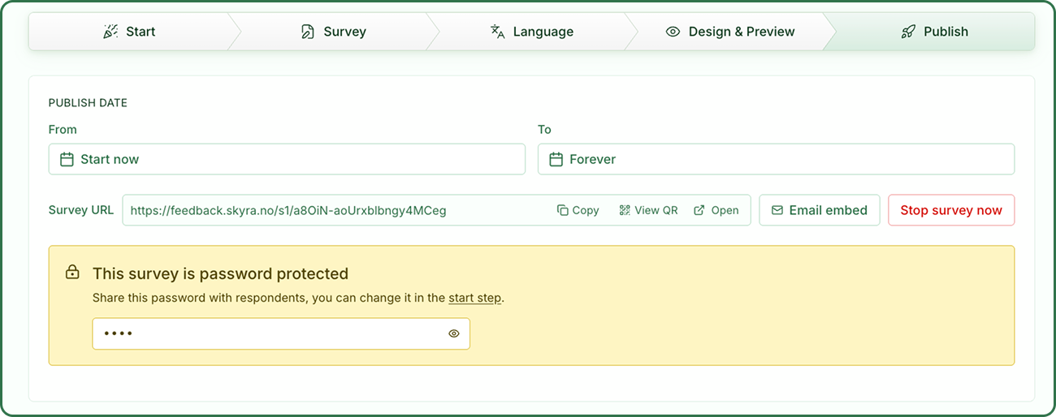The image size is (1056, 417).
Task: Open the Design & Preview step
Action: click(729, 32)
